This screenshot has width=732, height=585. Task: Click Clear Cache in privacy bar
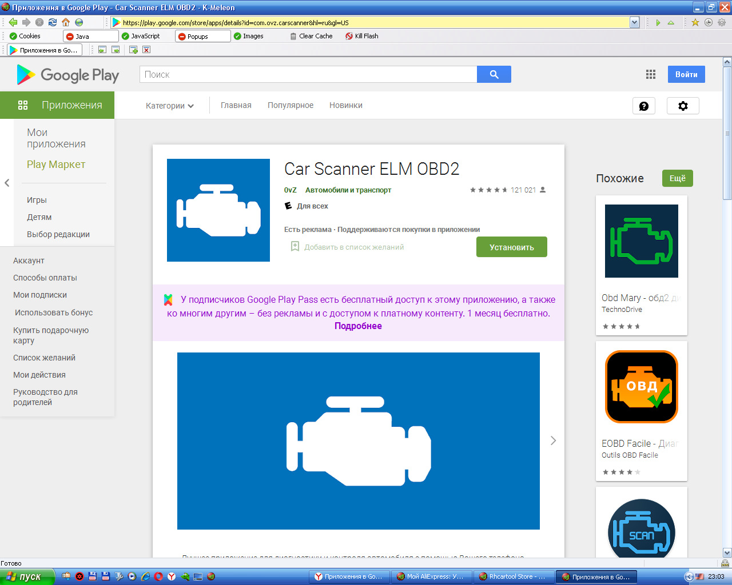pos(311,36)
